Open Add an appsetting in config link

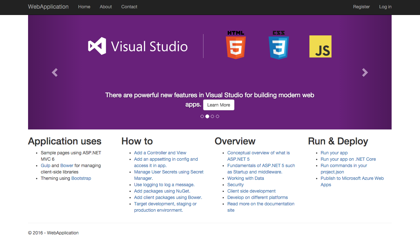(x=166, y=162)
